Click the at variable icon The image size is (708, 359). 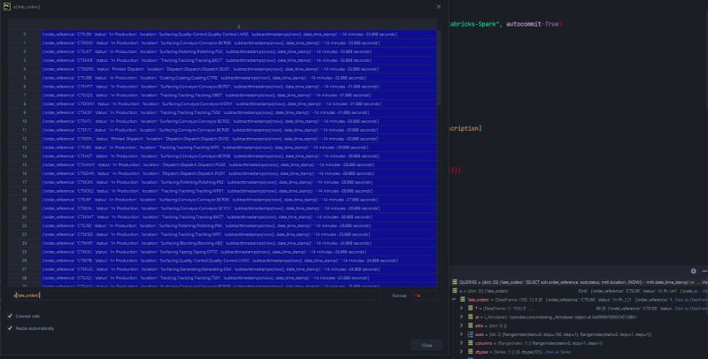[x=471, y=317]
